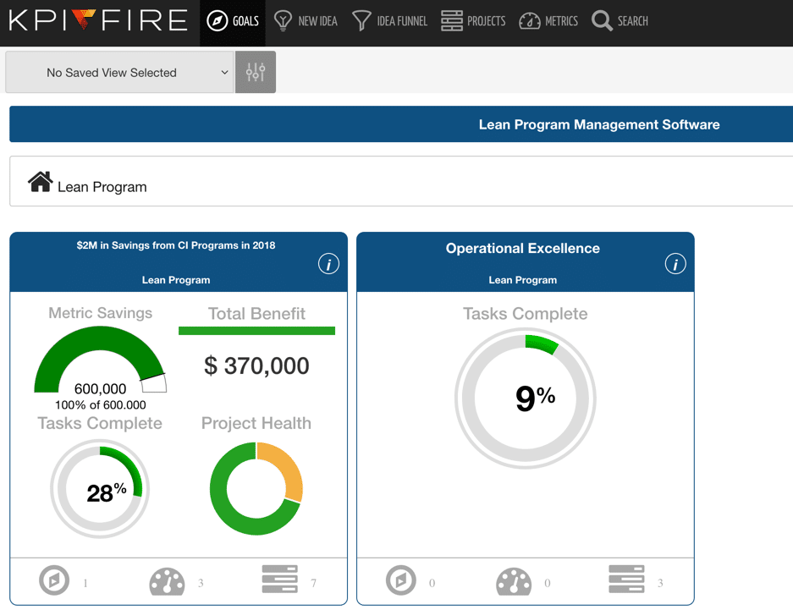Open the $2M in Savings from CI Programs title

point(176,245)
